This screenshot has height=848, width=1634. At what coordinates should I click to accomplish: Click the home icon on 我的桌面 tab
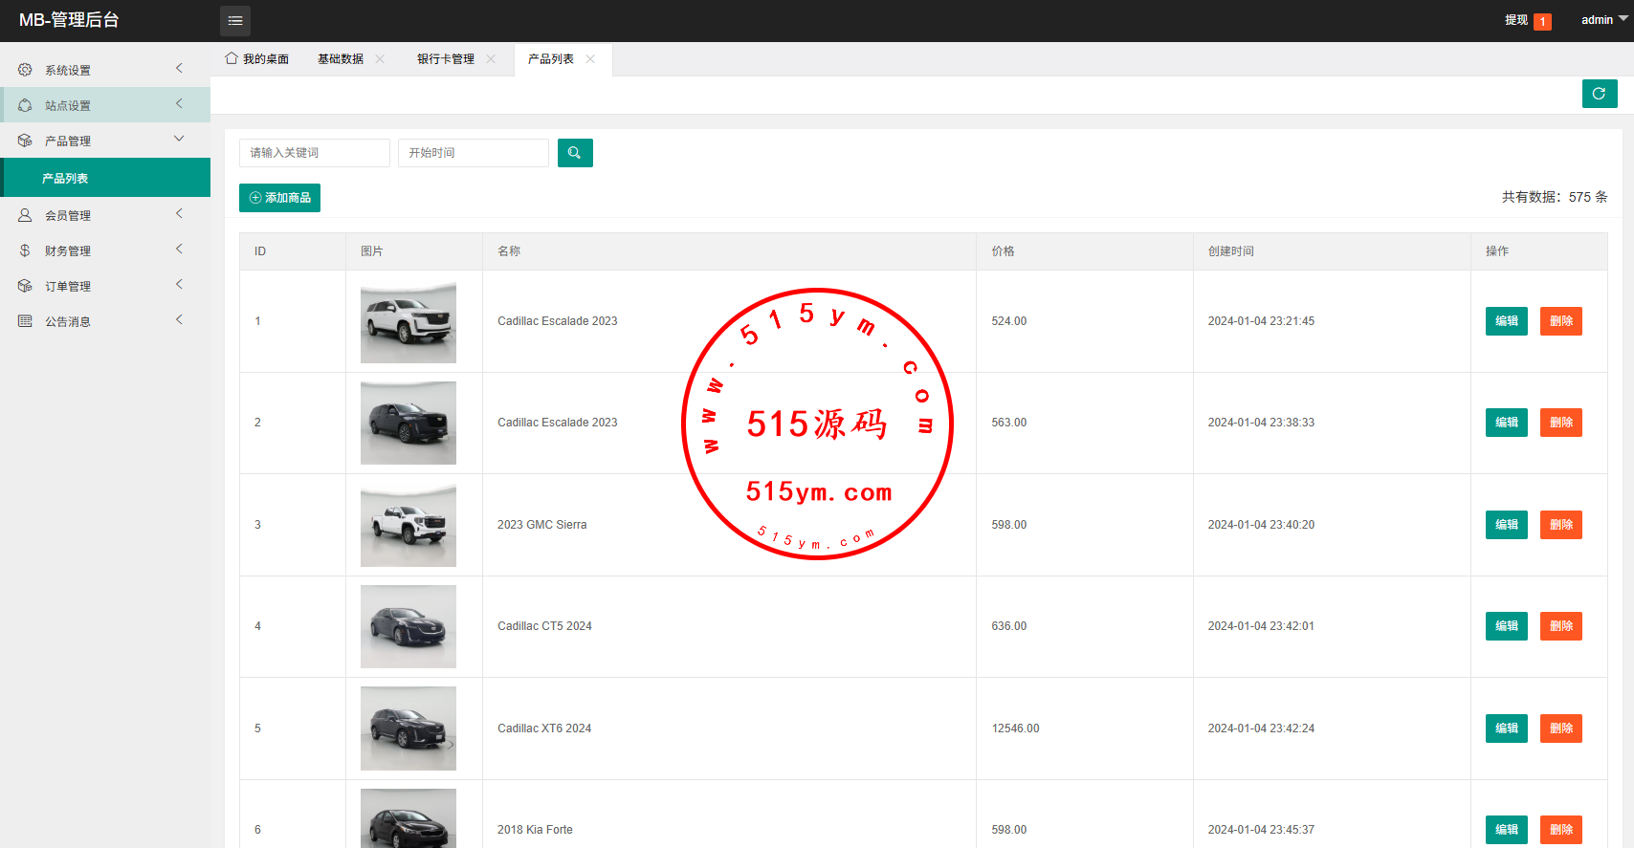[x=232, y=58]
